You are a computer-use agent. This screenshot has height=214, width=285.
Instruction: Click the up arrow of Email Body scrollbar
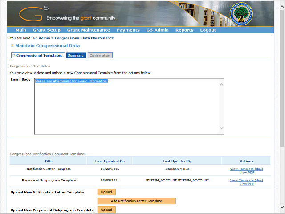coord(221,85)
